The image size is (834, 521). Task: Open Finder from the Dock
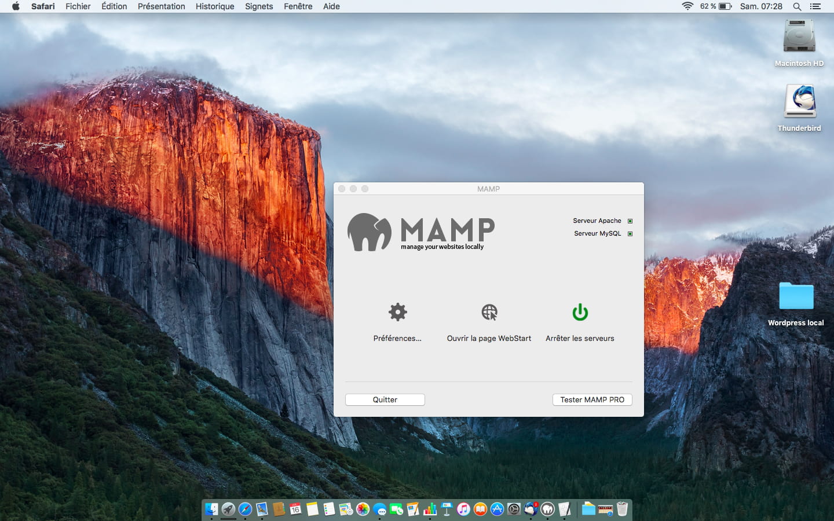click(x=211, y=509)
